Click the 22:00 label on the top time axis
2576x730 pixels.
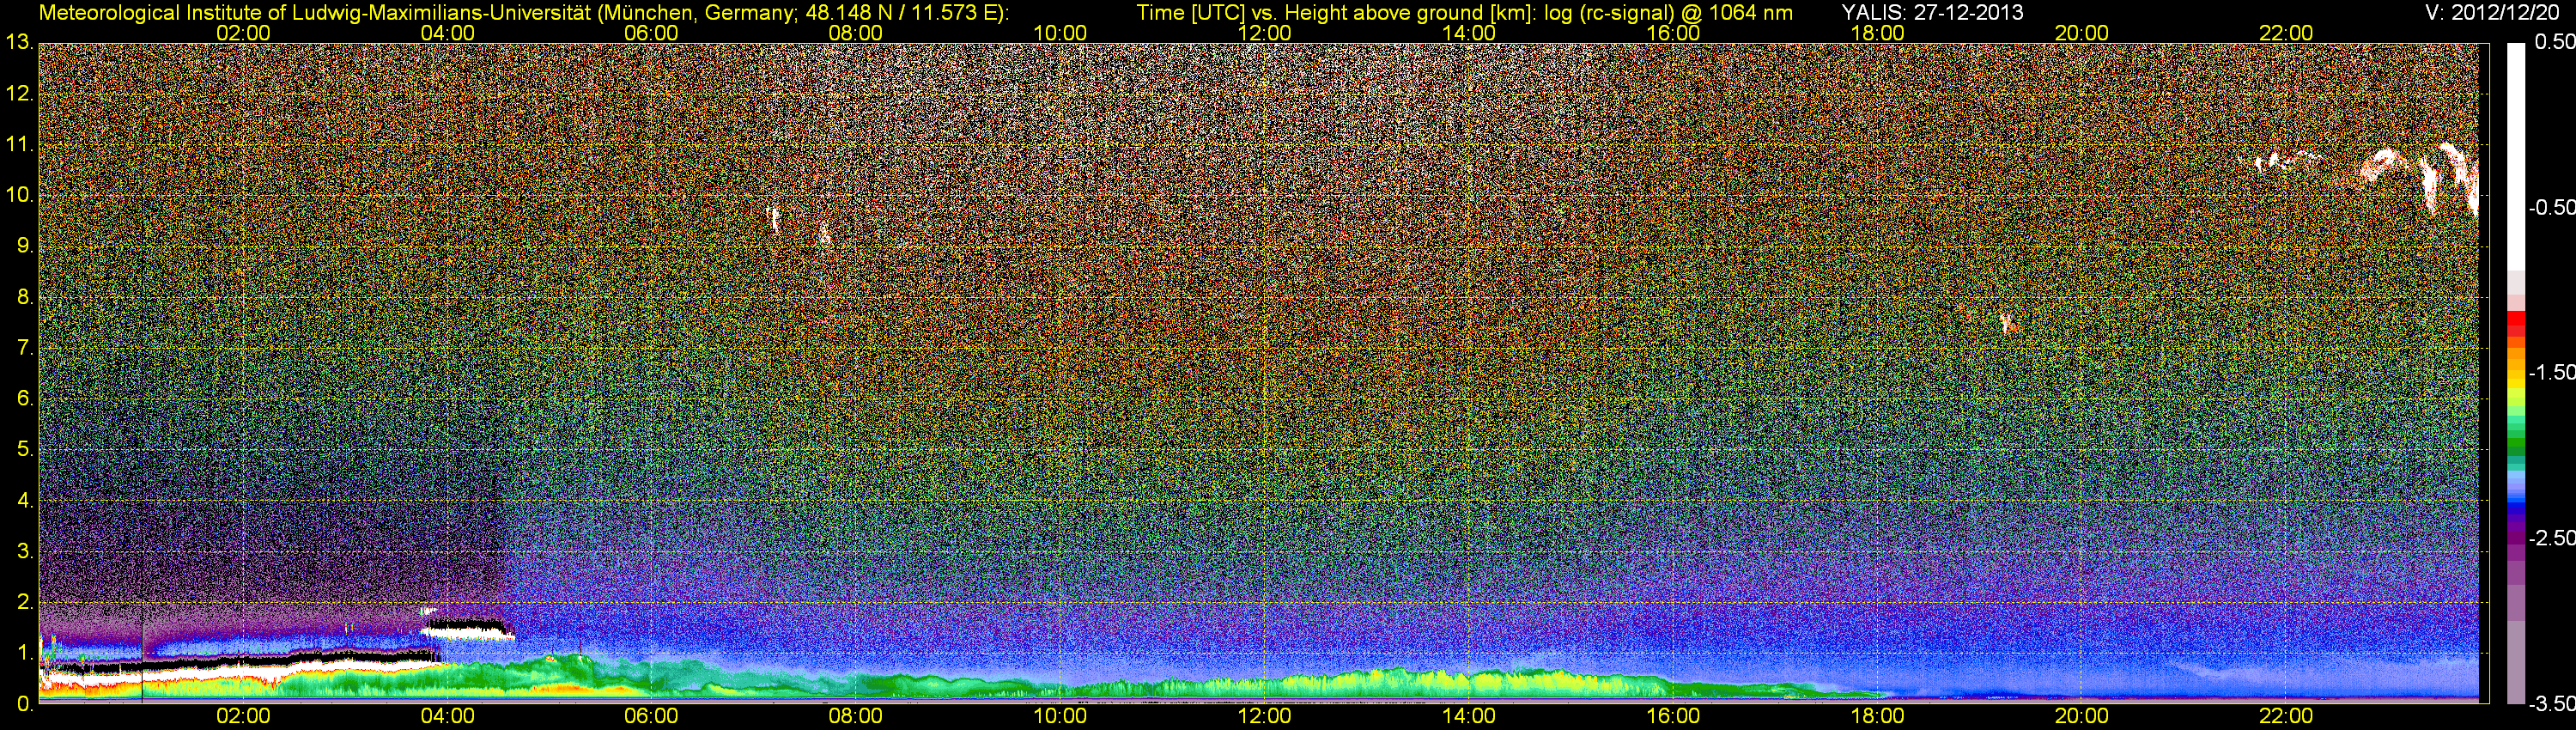[2286, 33]
